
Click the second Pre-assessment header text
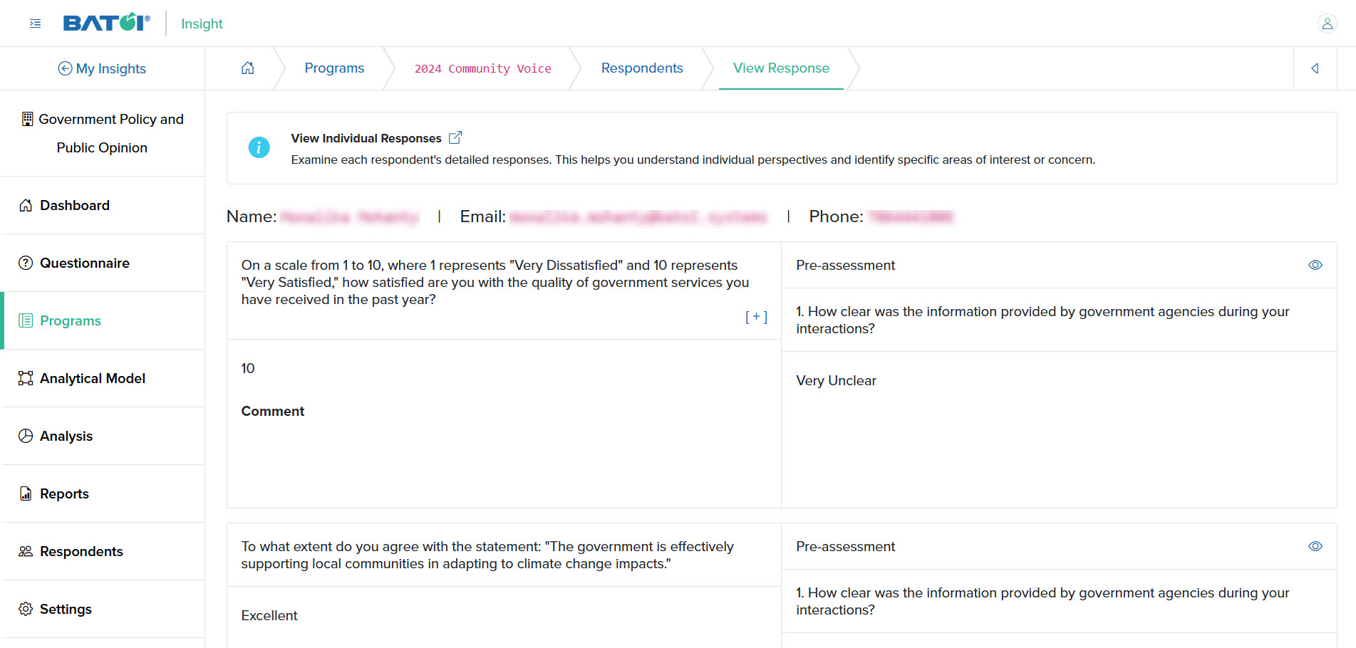pos(845,546)
